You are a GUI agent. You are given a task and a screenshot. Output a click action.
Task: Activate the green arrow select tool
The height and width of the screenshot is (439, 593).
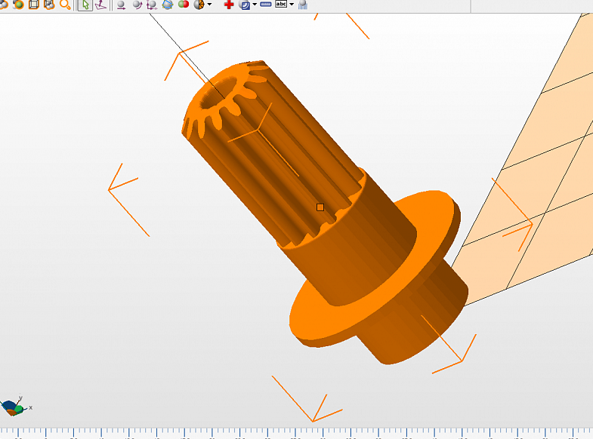(x=85, y=5)
